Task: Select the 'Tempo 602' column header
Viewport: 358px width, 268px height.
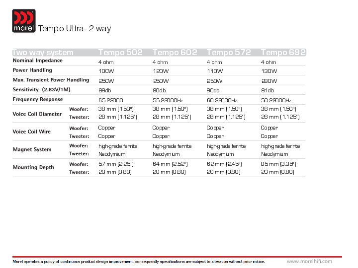Action: pos(175,53)
